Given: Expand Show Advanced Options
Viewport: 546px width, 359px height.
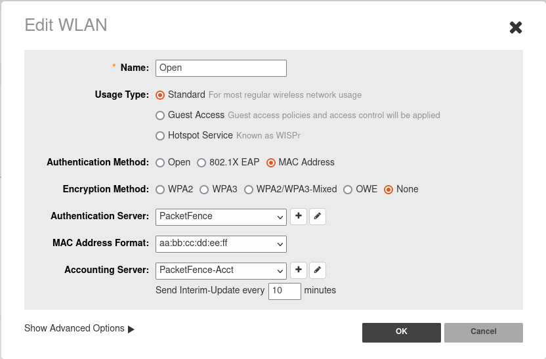Looking at the screenshot, I should 79,329.
